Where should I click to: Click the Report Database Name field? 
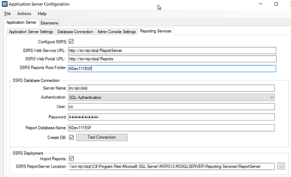[x=171, y=128]
